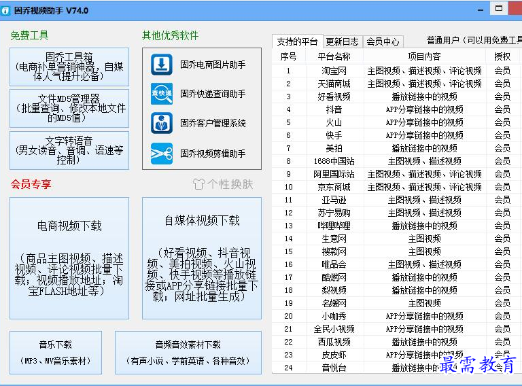
Task: Select the 京东商城 row
Action: tap(396, 187)
